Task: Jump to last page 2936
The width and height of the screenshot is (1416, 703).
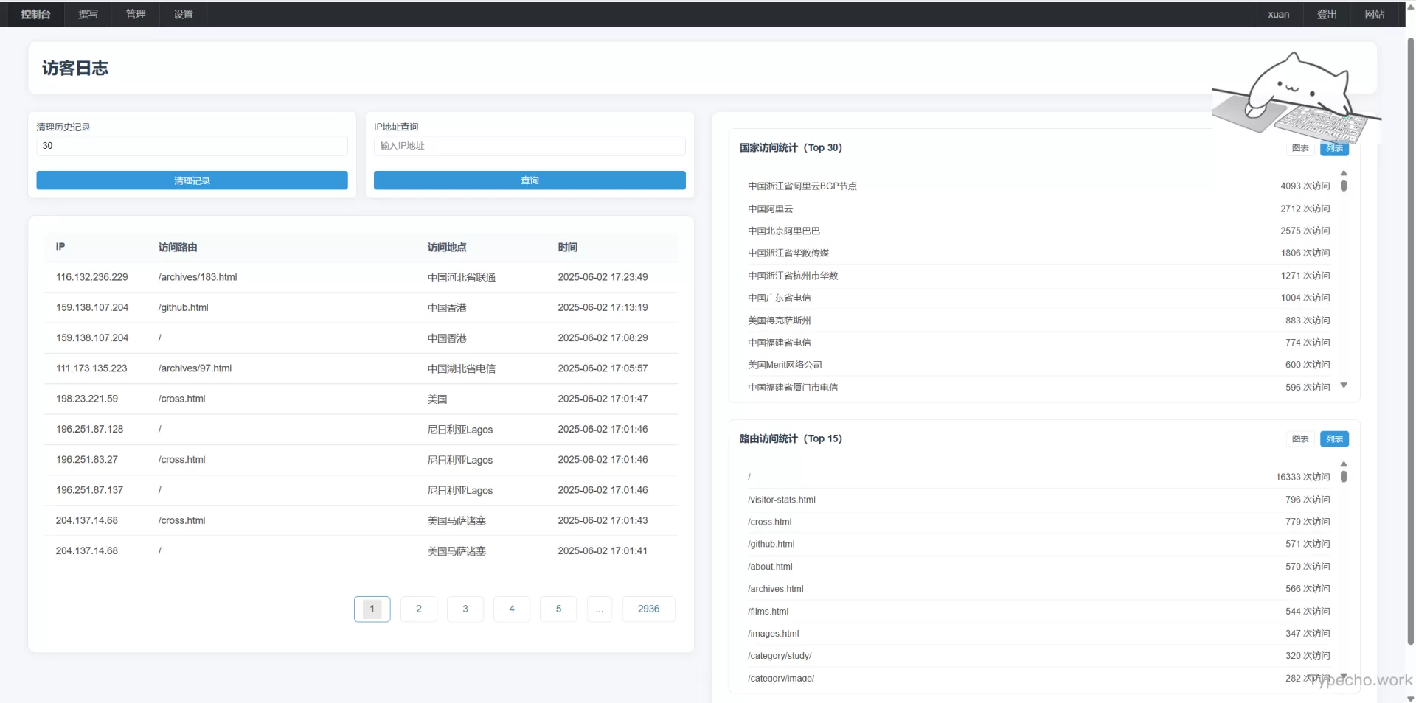Action: click(x=648, y=609)
